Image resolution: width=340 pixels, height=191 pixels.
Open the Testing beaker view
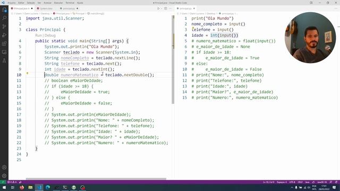4,60
